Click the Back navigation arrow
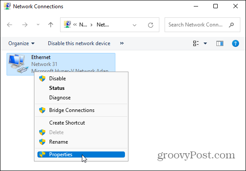Viewport: 246px width, 171px height. [x=10, y=25]
